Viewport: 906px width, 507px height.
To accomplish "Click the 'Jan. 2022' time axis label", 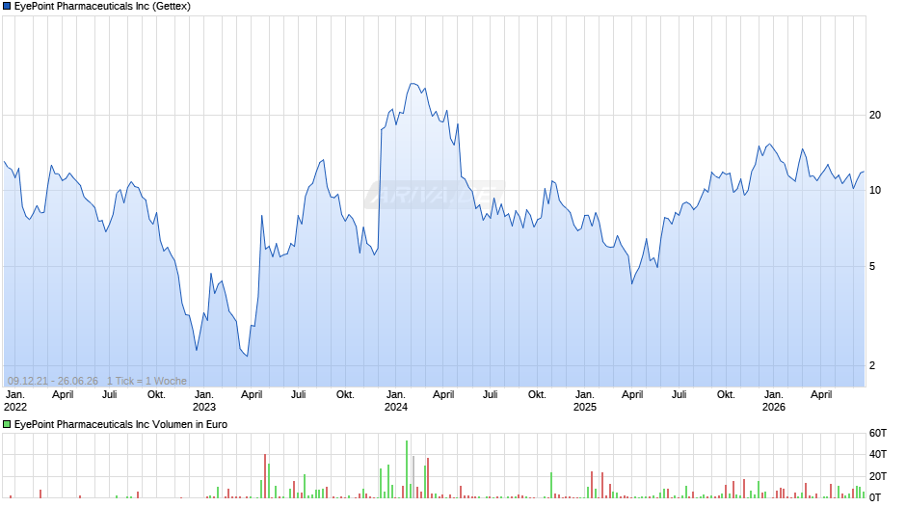I will (x=15, y=401).
